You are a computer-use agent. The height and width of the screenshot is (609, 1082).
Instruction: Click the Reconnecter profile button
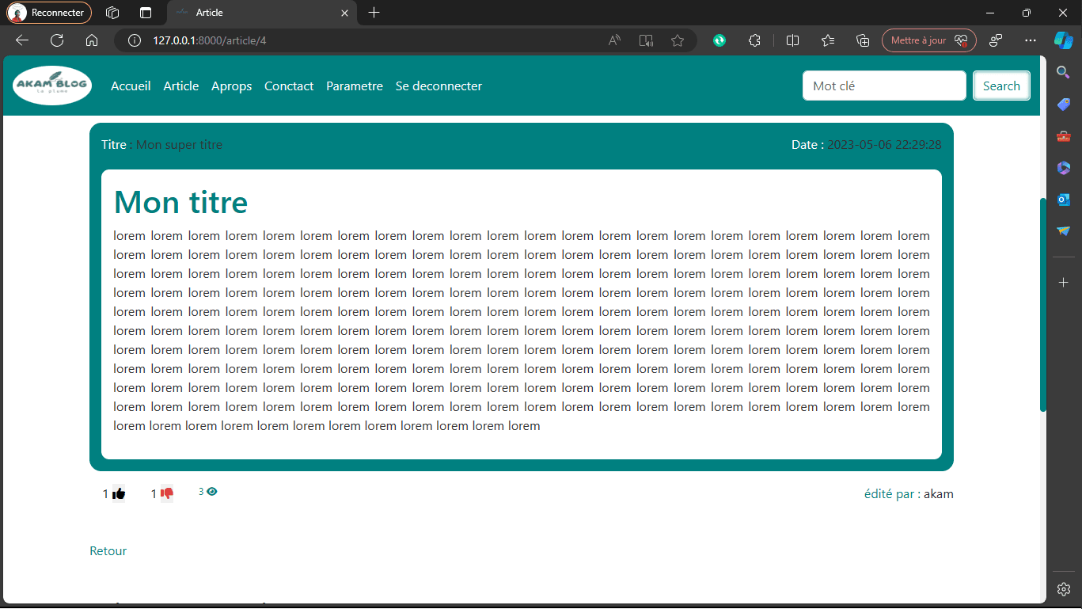[49, 13]
